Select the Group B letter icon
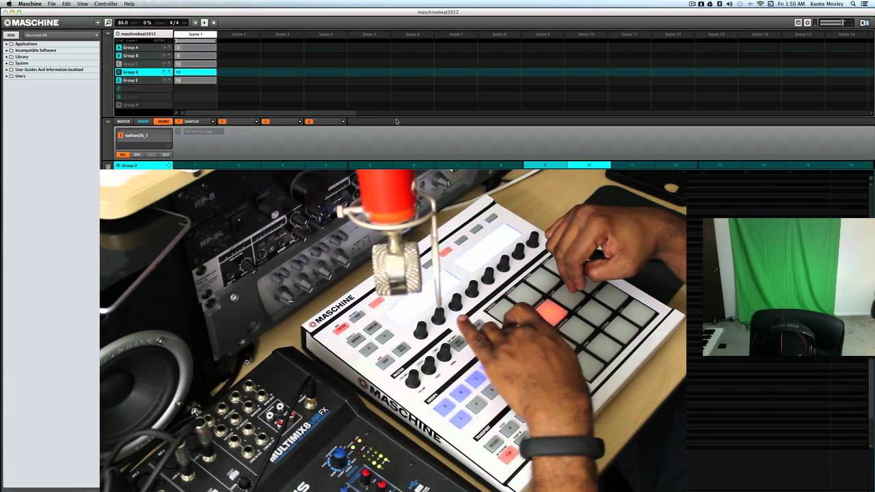Viewport: 875px width, 492px height. point(119,56)
